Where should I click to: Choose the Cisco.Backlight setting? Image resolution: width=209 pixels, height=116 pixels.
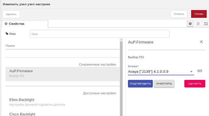[62, 114]
